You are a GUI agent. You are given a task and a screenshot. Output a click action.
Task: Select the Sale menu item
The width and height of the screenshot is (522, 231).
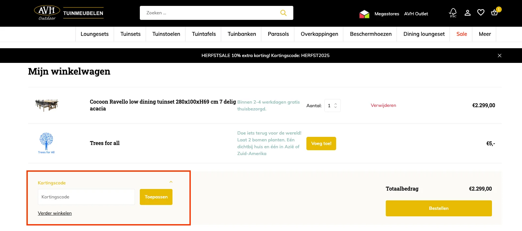[461, 34]
